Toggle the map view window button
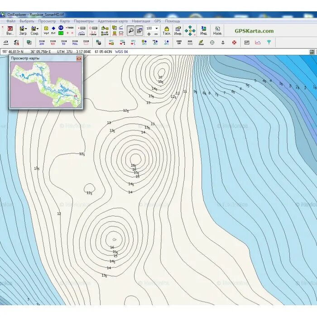 (139, 30)
